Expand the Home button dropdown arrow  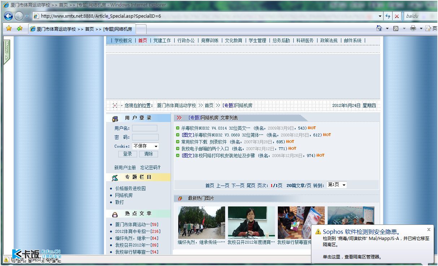pyautogui.click(x=387, y=29)
